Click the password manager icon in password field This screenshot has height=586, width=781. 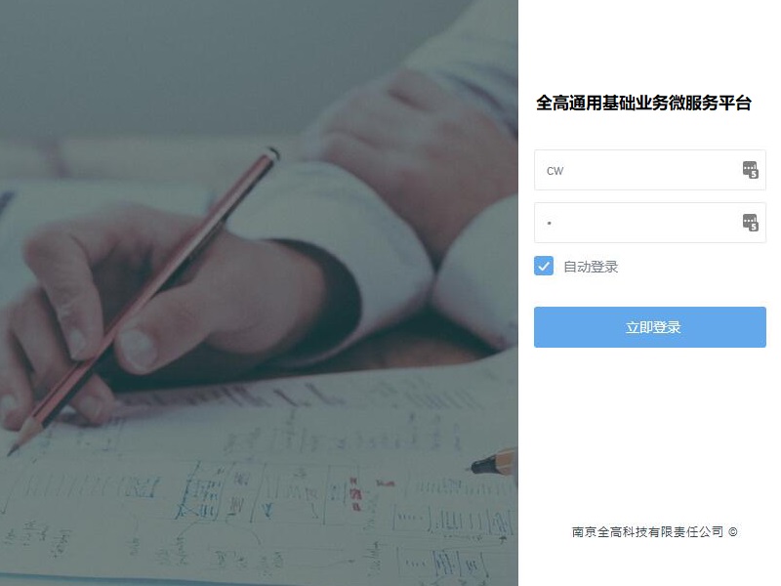click(750, 223)
